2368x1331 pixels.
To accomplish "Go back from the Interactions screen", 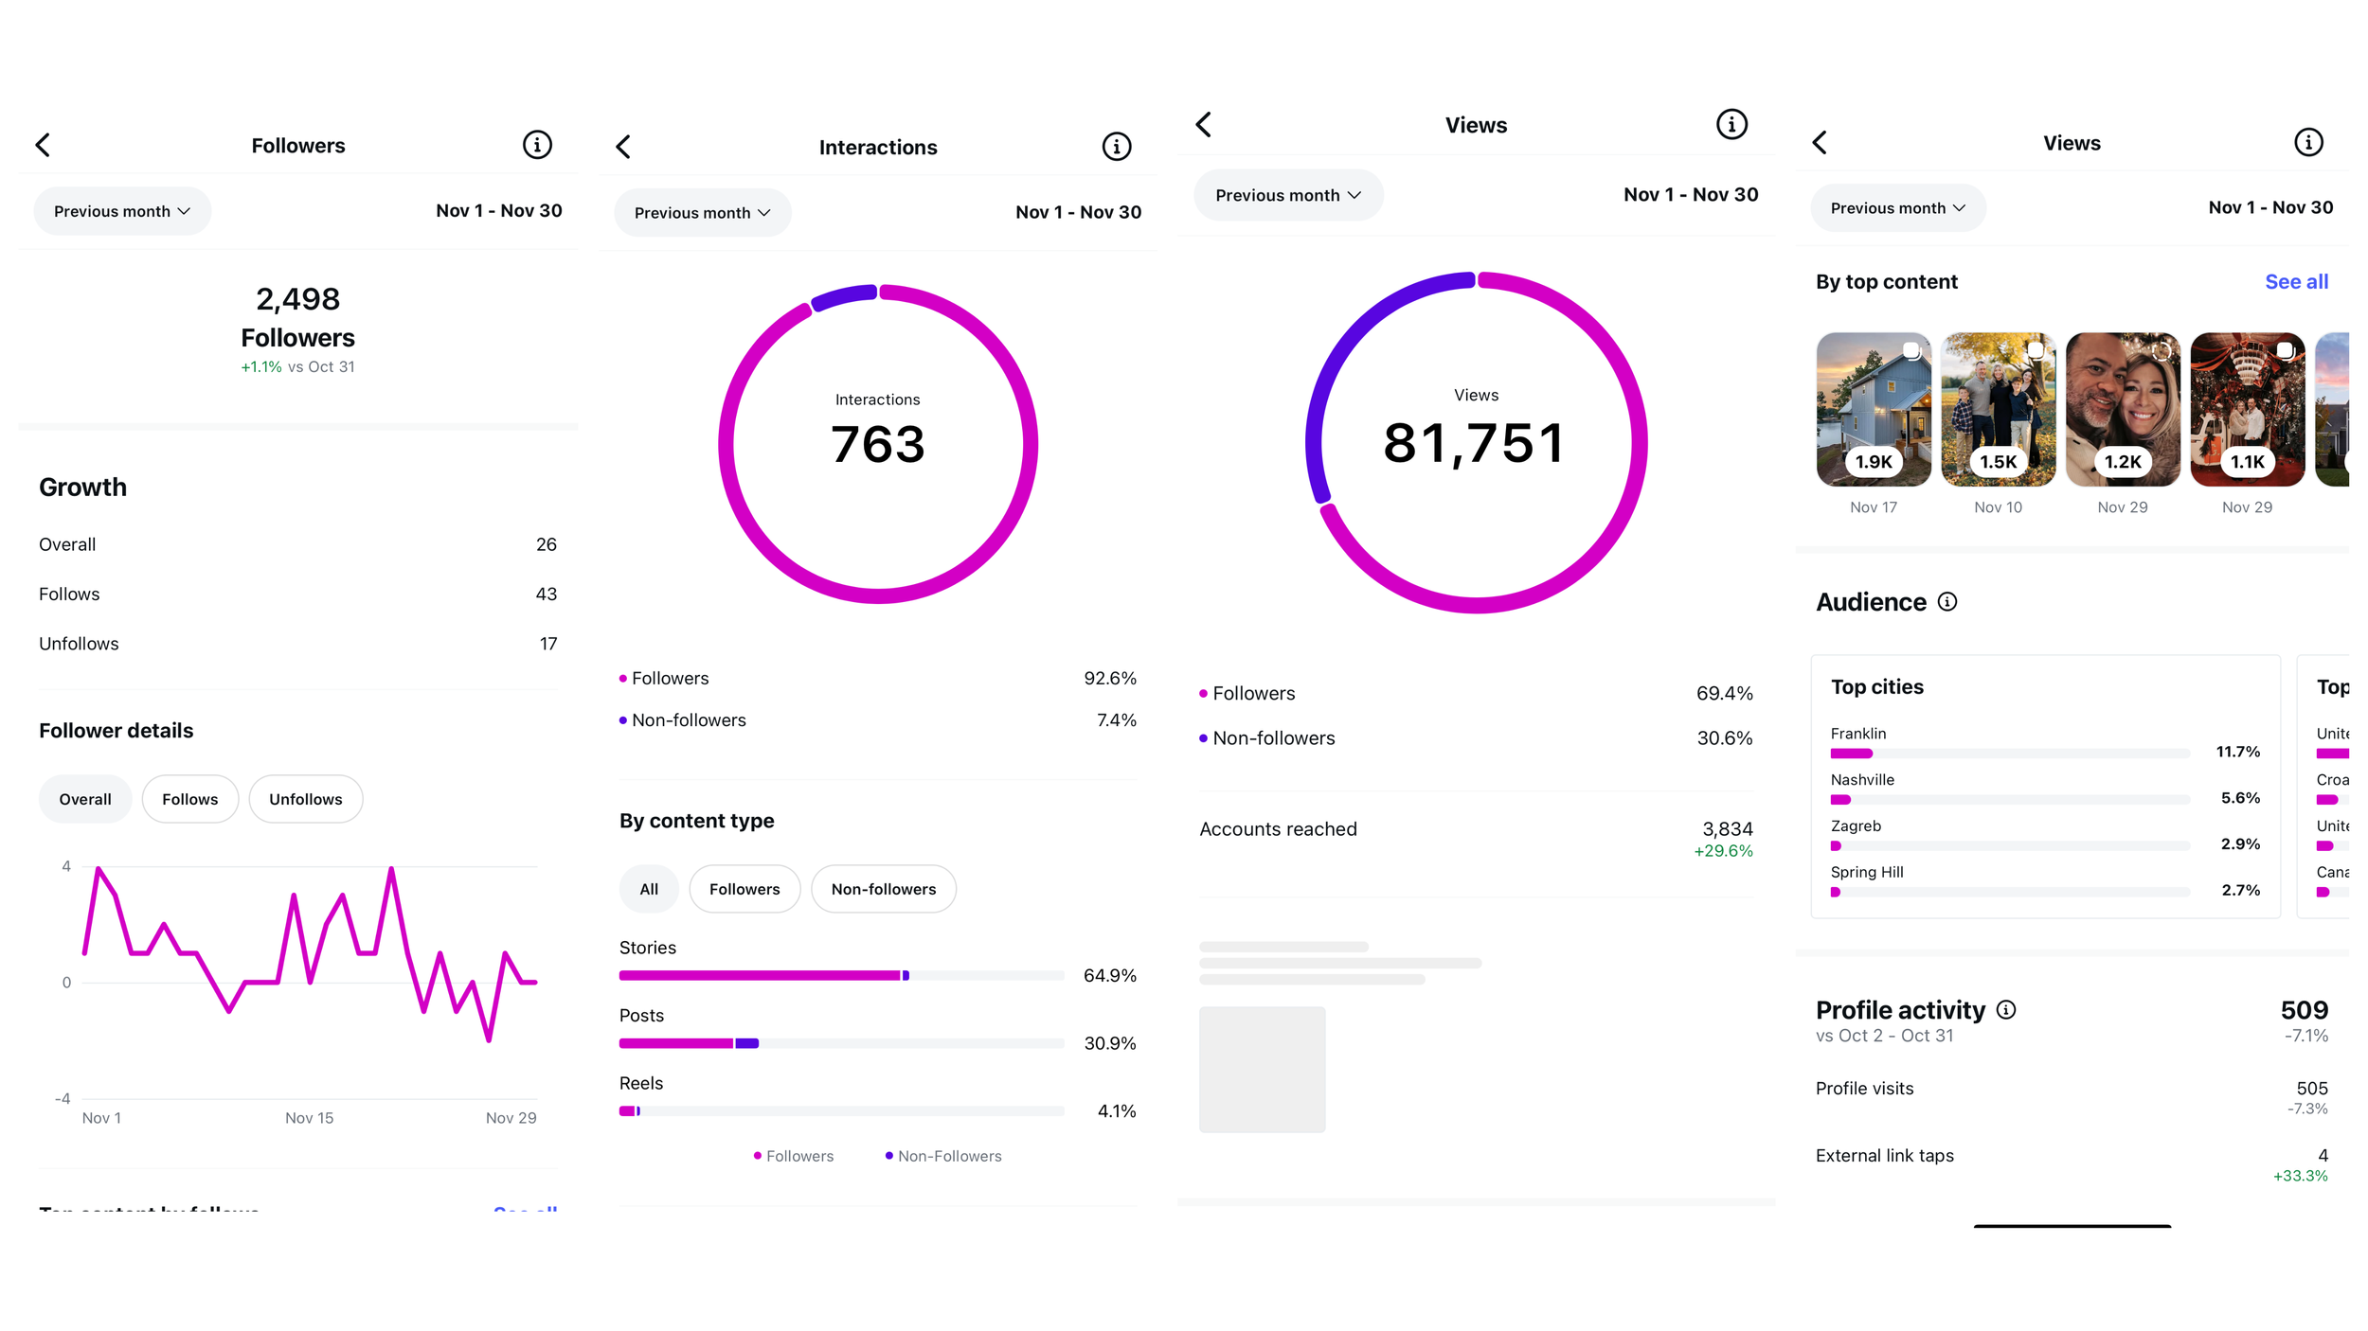I will coord(623,147).
